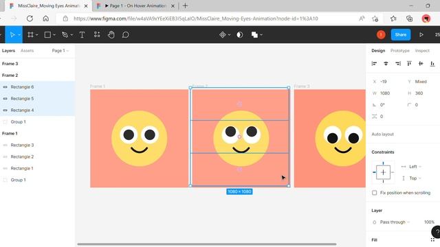Click the Align vertical centers icon
The image size is (440, 247).
tap(421, 64)
